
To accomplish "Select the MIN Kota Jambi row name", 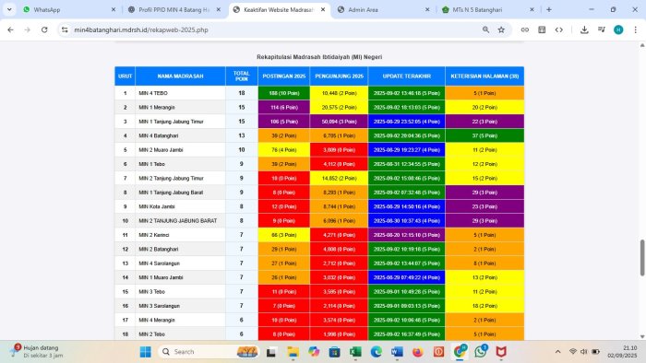I will pos(157,206).
